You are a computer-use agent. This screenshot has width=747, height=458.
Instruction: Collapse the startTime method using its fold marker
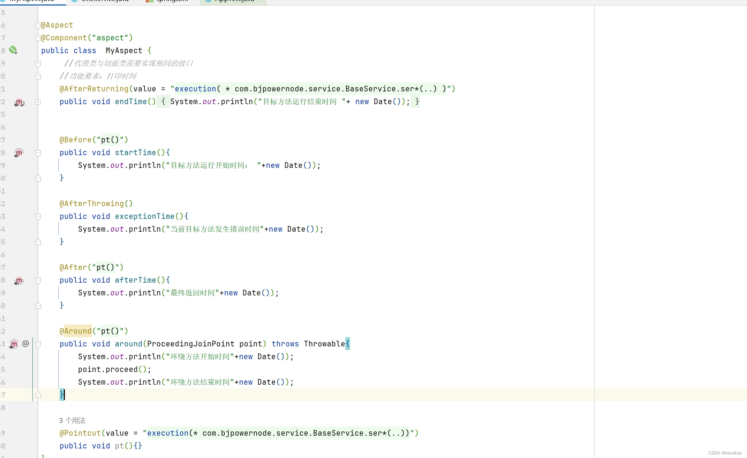[x=38, y=153]
